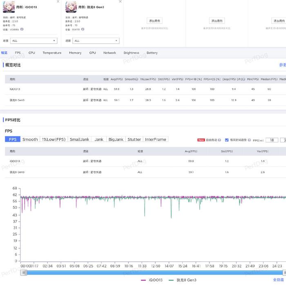The image size is (286, 285).
Task: Click help icon next to Smooth column
Action: (x=136, y=79)
